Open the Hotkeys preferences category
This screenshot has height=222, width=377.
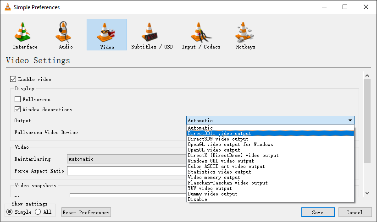[245, 35]
